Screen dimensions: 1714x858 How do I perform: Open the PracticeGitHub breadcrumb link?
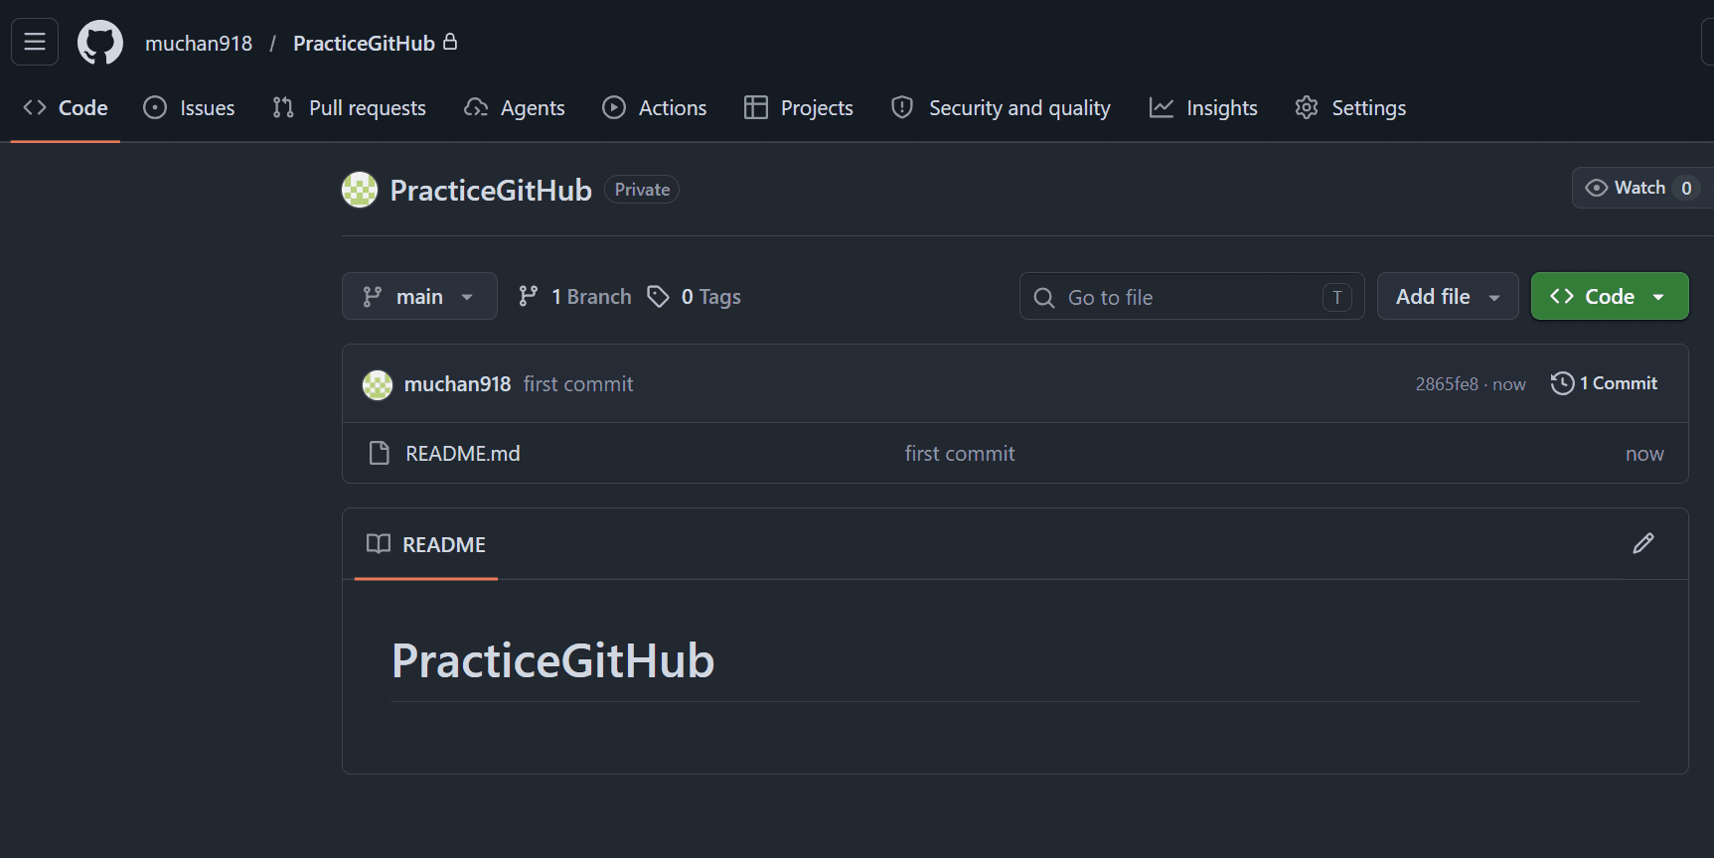point(364,44)
